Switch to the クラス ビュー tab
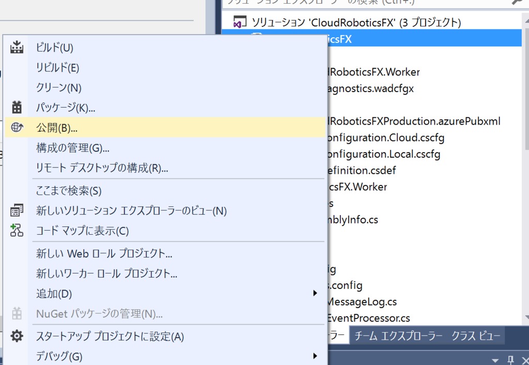Screen dimensions: 529x365 coord(476,336)
